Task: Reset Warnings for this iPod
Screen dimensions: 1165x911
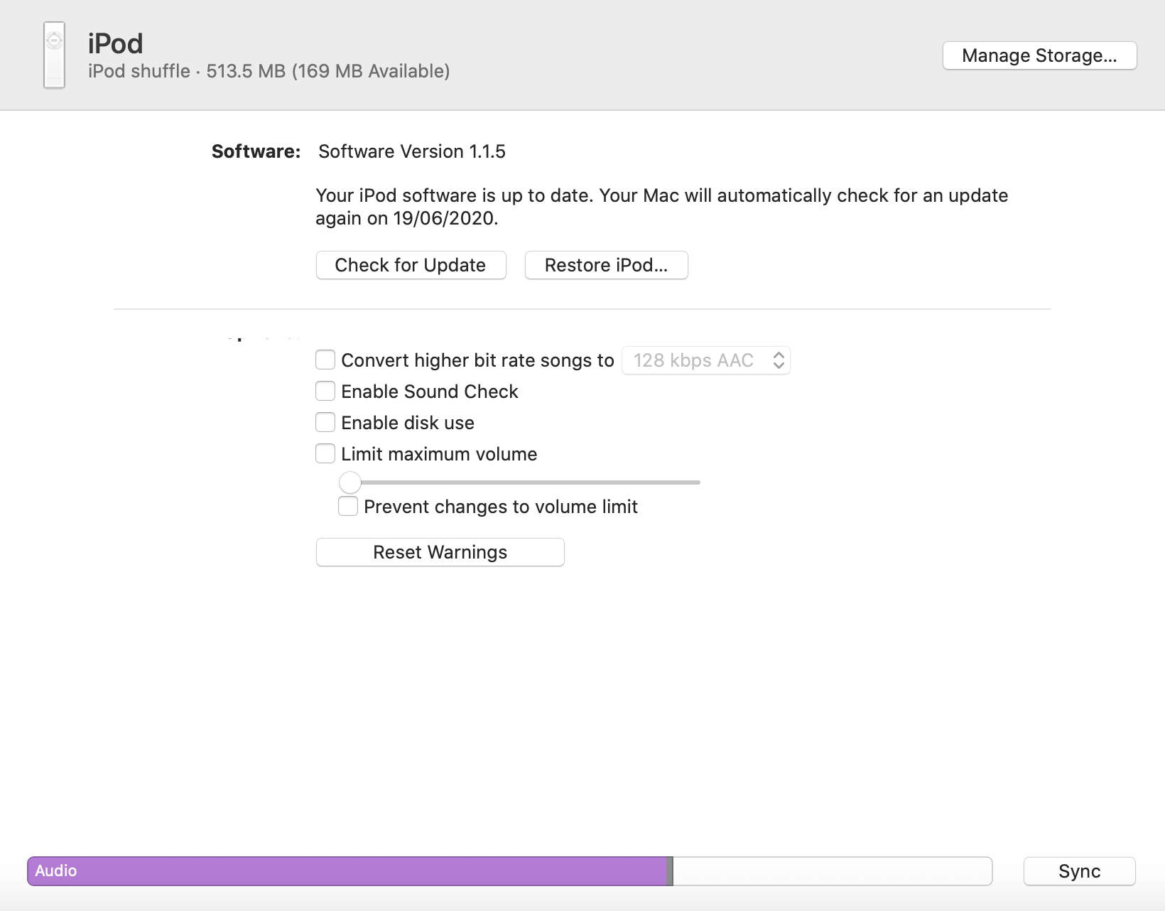Action: point(440,552)
